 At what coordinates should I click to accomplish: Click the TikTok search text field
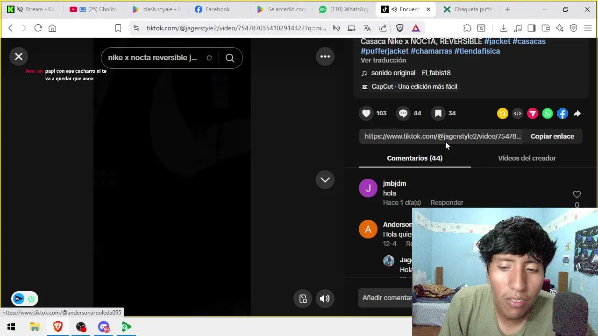[x=153, y=58]
